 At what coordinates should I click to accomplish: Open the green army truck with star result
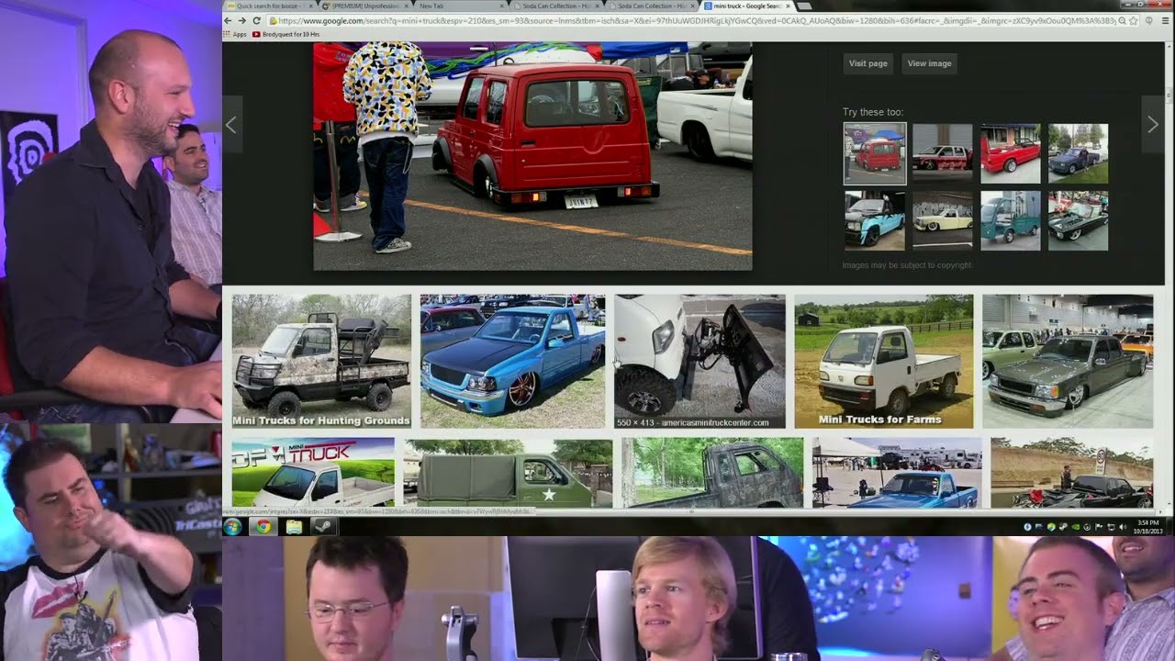508,473
